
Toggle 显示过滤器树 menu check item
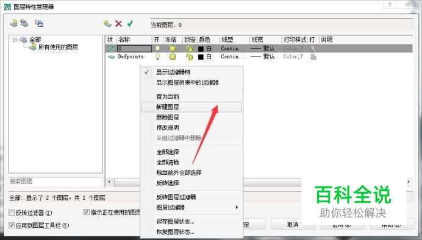coord(191,72)
